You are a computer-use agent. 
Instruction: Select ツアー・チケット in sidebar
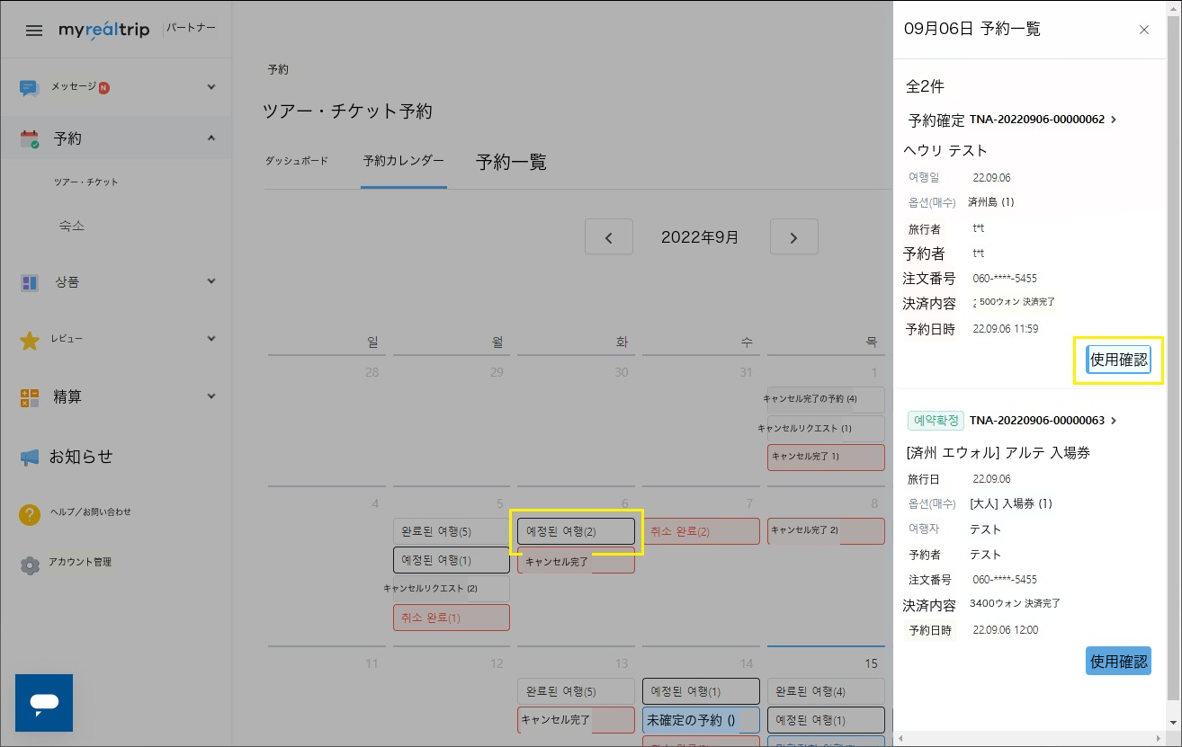(86, 182)
